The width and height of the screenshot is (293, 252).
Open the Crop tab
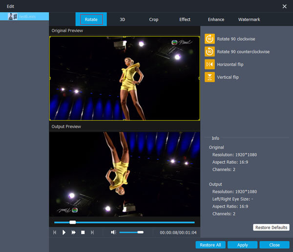pos(154,19)
